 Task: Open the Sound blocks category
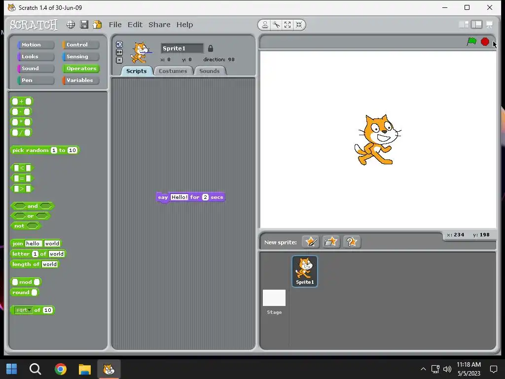36,68
